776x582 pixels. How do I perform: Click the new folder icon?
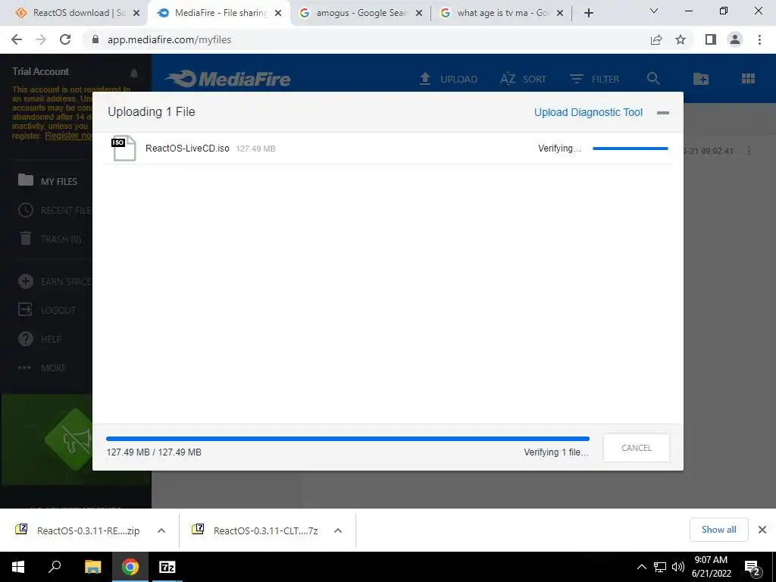(x=701, y=78)
